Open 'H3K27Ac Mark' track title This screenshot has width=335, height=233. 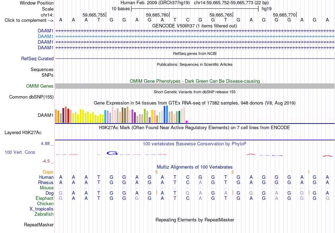(x=195, y=128)
